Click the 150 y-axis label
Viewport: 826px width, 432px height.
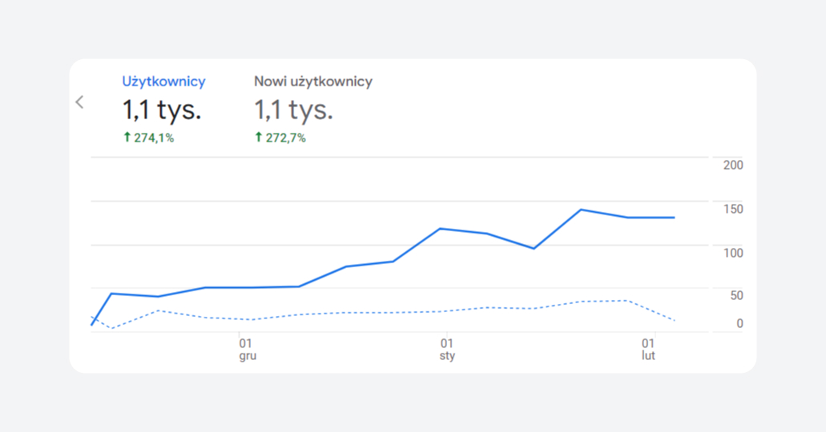click(x=732, y=209)
